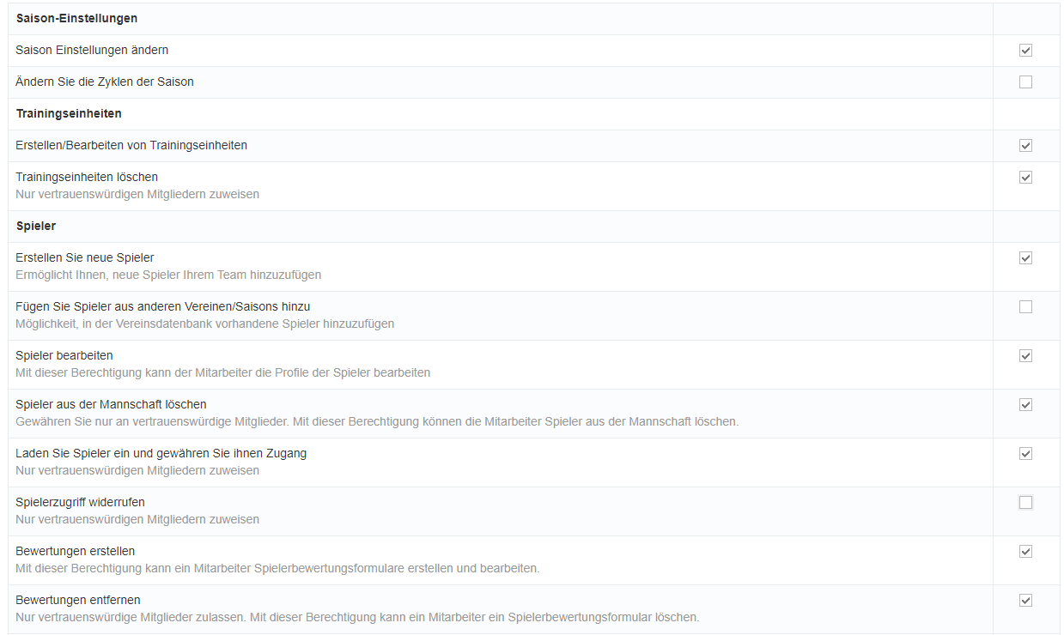
Task: Uncheck the 'Saison Einstellungen ändern' checkbox
Action: pos(1025,51)
